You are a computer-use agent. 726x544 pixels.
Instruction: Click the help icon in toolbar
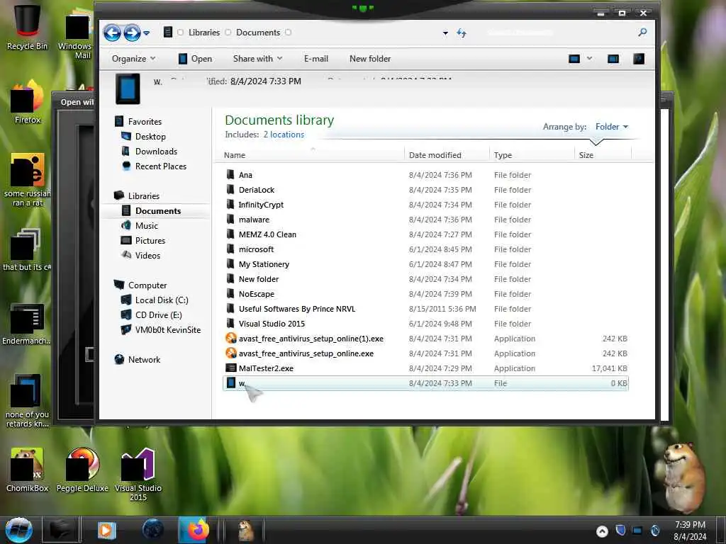(x=639, y=59)
